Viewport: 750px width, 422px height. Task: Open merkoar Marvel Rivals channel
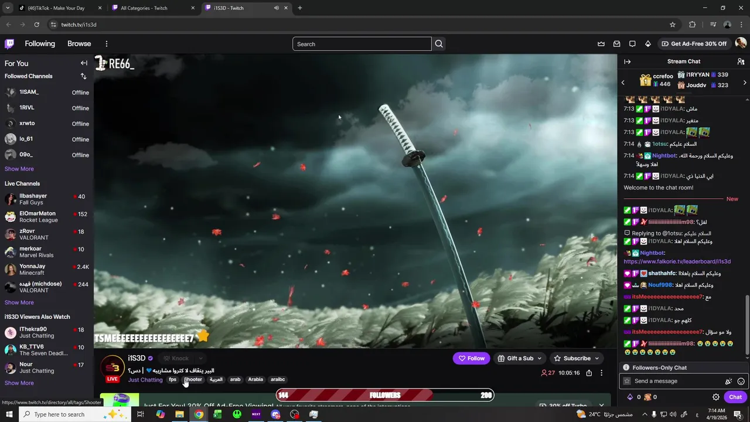coord(47,252)
